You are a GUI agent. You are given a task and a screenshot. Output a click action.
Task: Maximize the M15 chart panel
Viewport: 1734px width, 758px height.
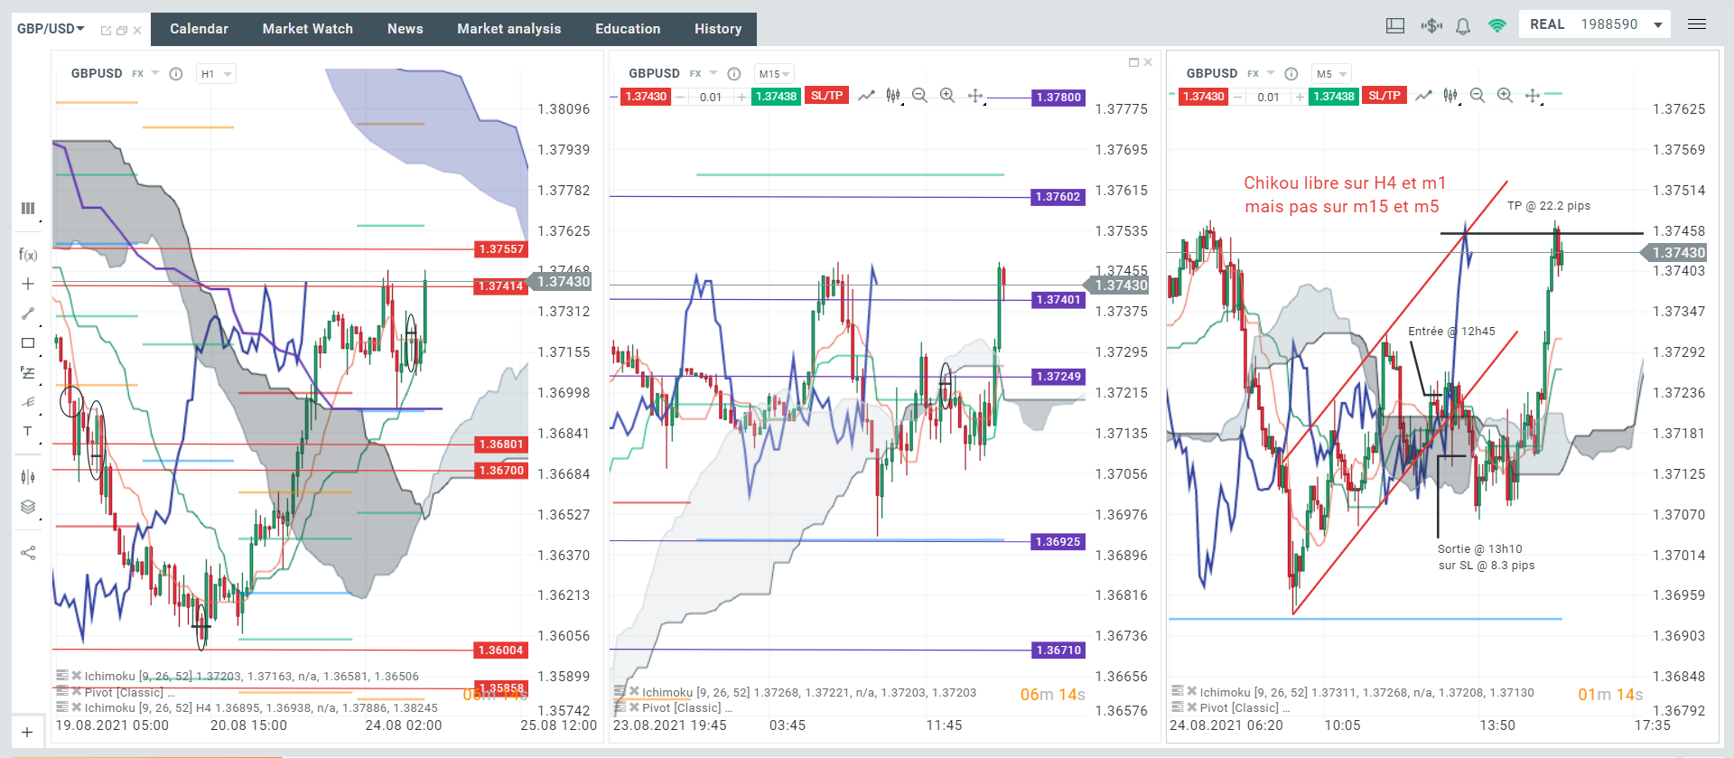1133,62
